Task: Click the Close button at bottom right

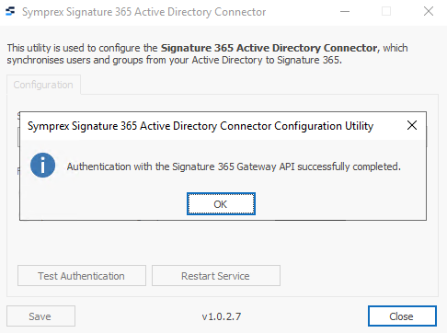Action: (x=402, y=316)
